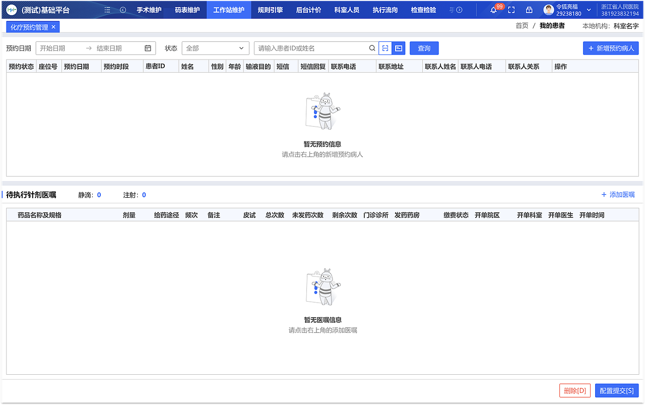Switch to the scan view toggle

(x=385, y=48)
